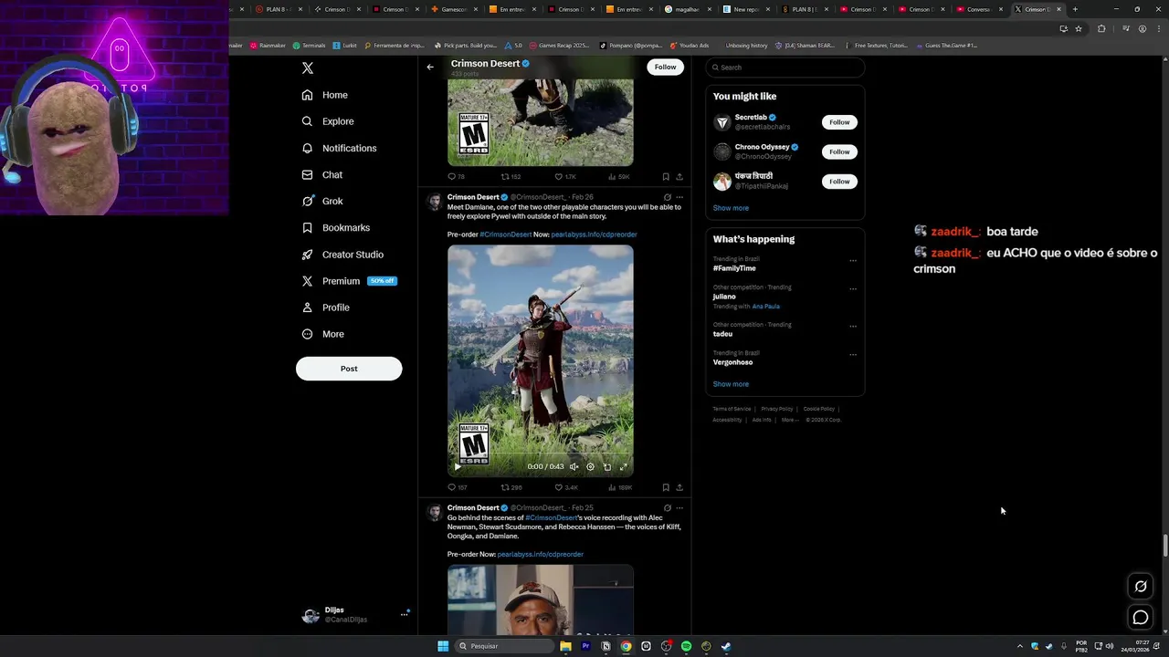This screenshot has height=657, width=1169.
Task: Bookmark this page with the star icon
Action: (x=1078, y=28)
